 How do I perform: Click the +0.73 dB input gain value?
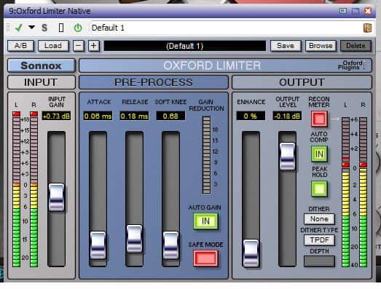point(56,116)
